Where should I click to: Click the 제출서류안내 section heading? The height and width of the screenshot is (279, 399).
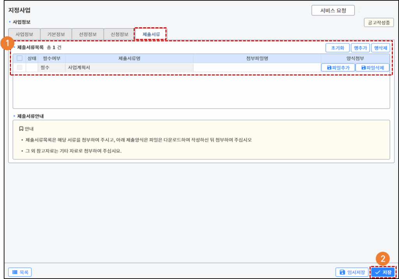(x=30, y=116)
